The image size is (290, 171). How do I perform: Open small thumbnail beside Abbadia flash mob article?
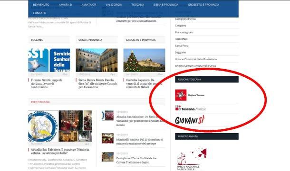point(107,116)
